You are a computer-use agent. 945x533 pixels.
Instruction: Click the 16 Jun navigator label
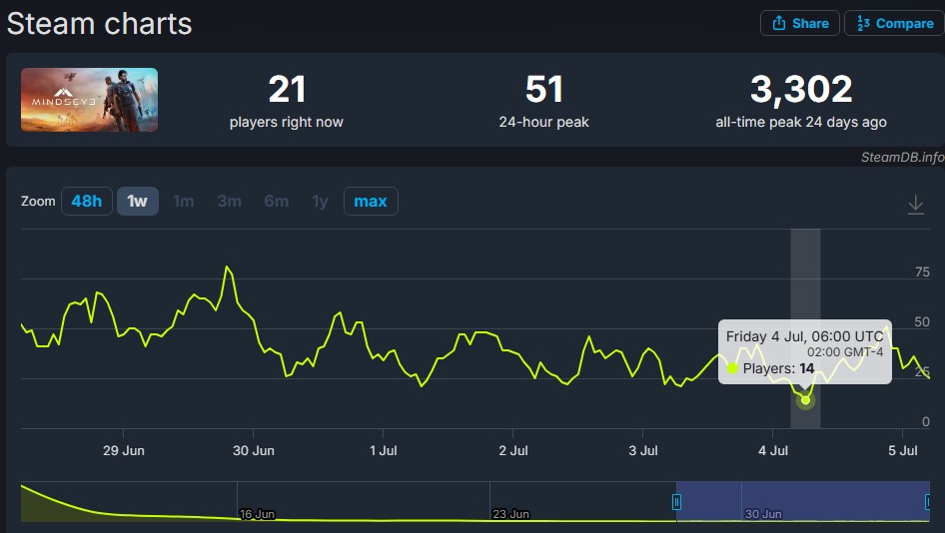coord(258,514)
